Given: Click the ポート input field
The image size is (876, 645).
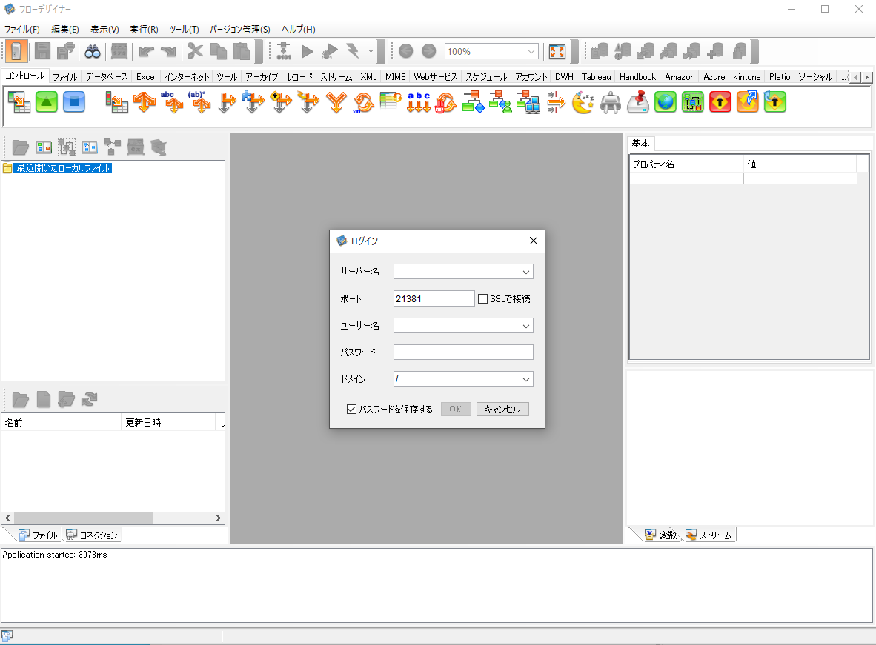Looking at the screenshot, I should (434, 298).
